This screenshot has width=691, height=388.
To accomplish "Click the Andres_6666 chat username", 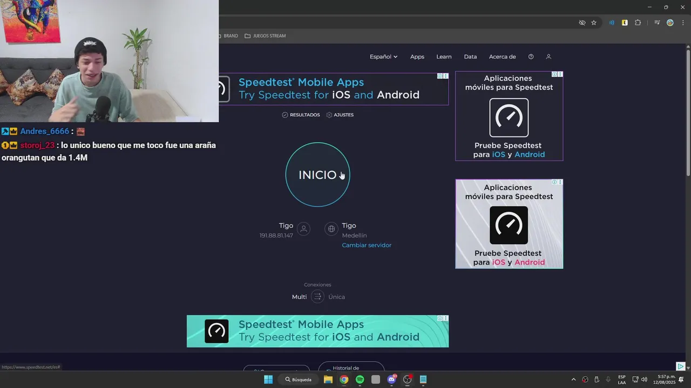I will tap(45, 131).
